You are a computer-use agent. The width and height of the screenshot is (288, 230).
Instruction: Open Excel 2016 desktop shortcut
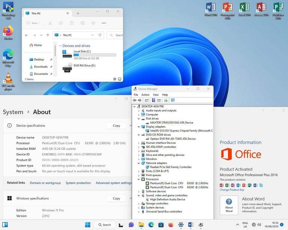tap(244, 9)
